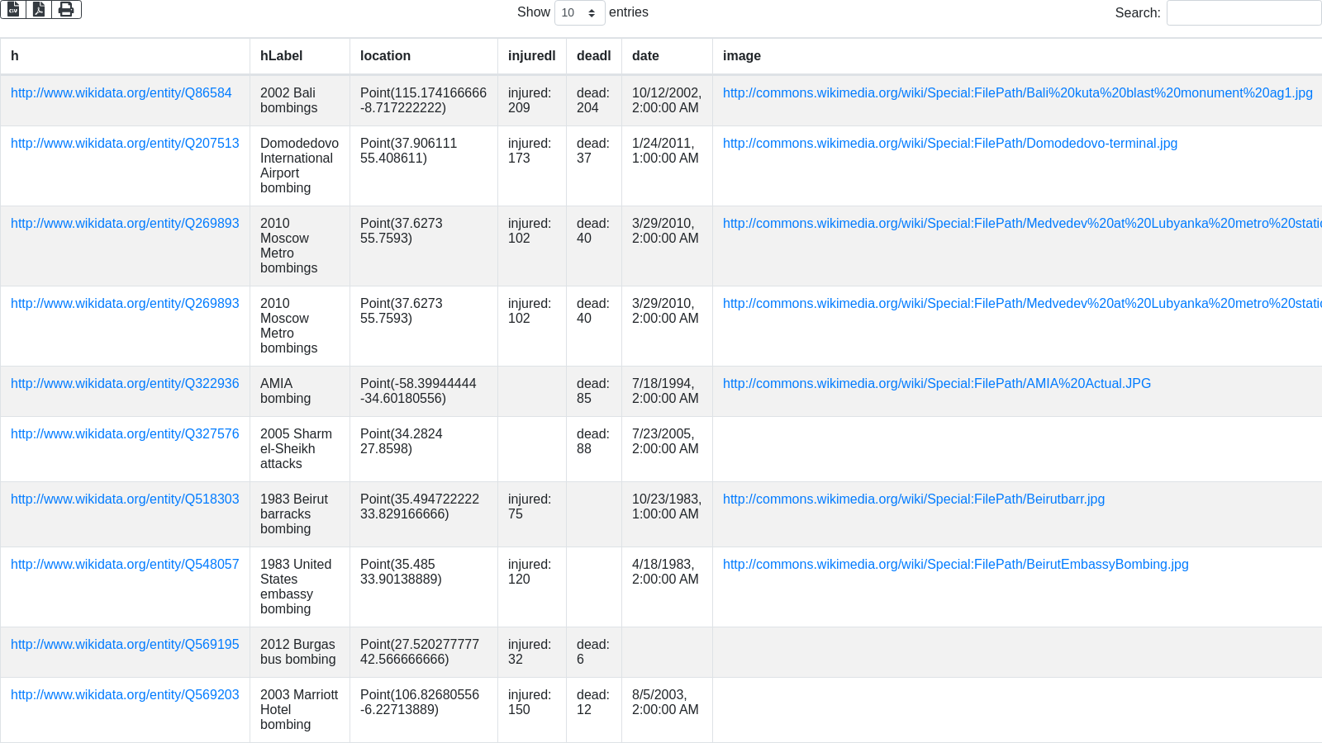The width and height of the screenshot is (1322, 743).
Task: Open the Domodedovo-terminal.jpg image link
Action: (949, 144)
